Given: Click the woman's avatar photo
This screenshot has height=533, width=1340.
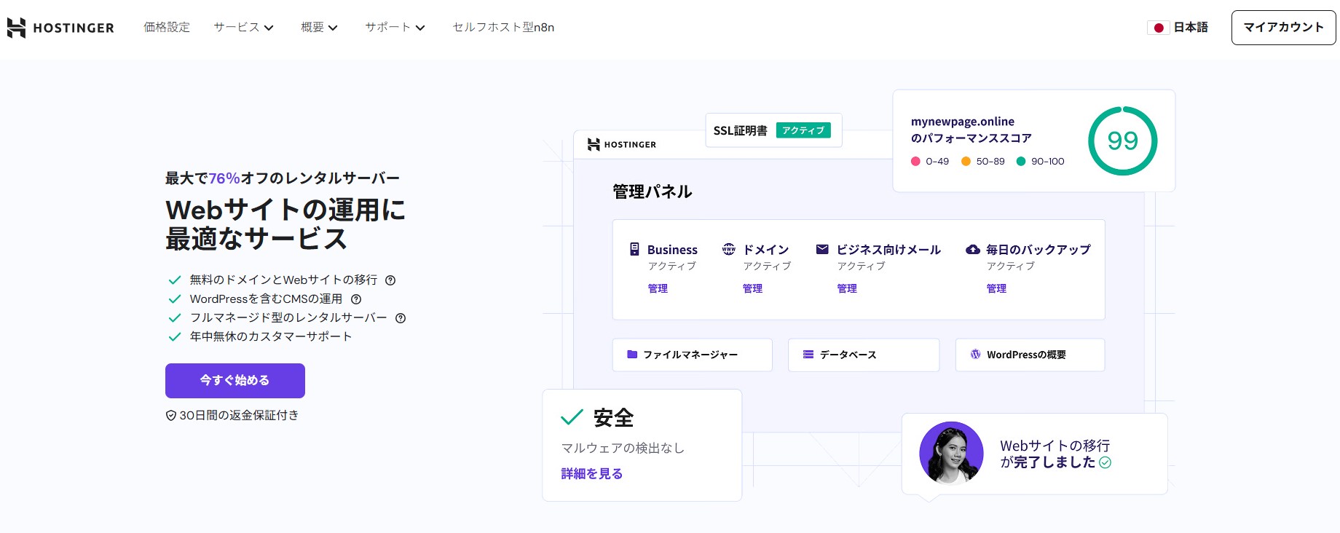Looking at the screenshot, I should [951, 453].
